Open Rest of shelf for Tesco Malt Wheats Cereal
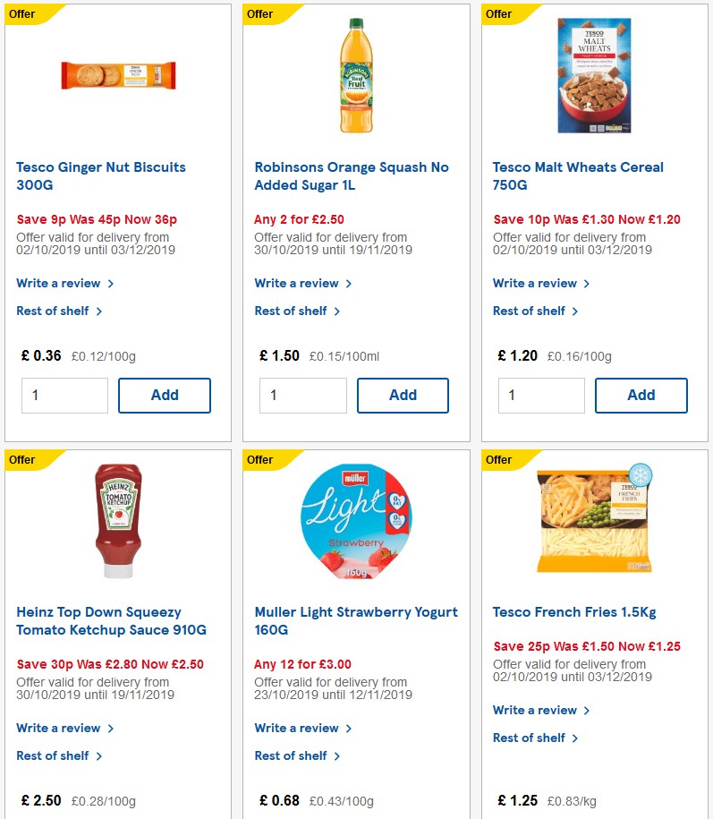This screenshot has height=819, width=713. [529, 311]
